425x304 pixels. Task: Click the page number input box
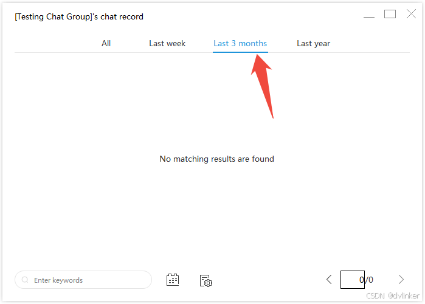pyautogui.click(x=353, y=280)
